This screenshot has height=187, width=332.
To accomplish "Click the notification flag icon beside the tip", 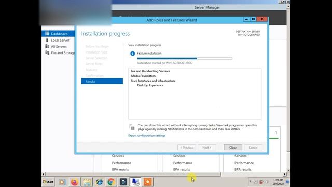I will (132, 127).
